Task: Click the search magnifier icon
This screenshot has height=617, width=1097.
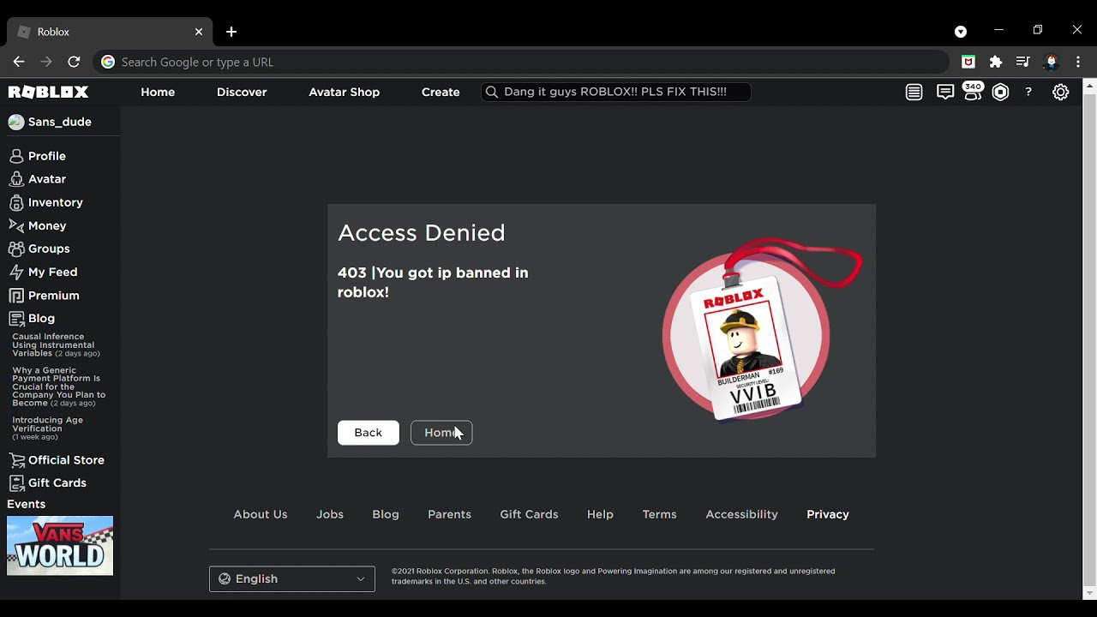Action: point(491,92)
